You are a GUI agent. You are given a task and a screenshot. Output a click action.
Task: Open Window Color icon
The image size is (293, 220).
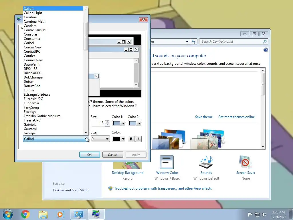(167, 162)
